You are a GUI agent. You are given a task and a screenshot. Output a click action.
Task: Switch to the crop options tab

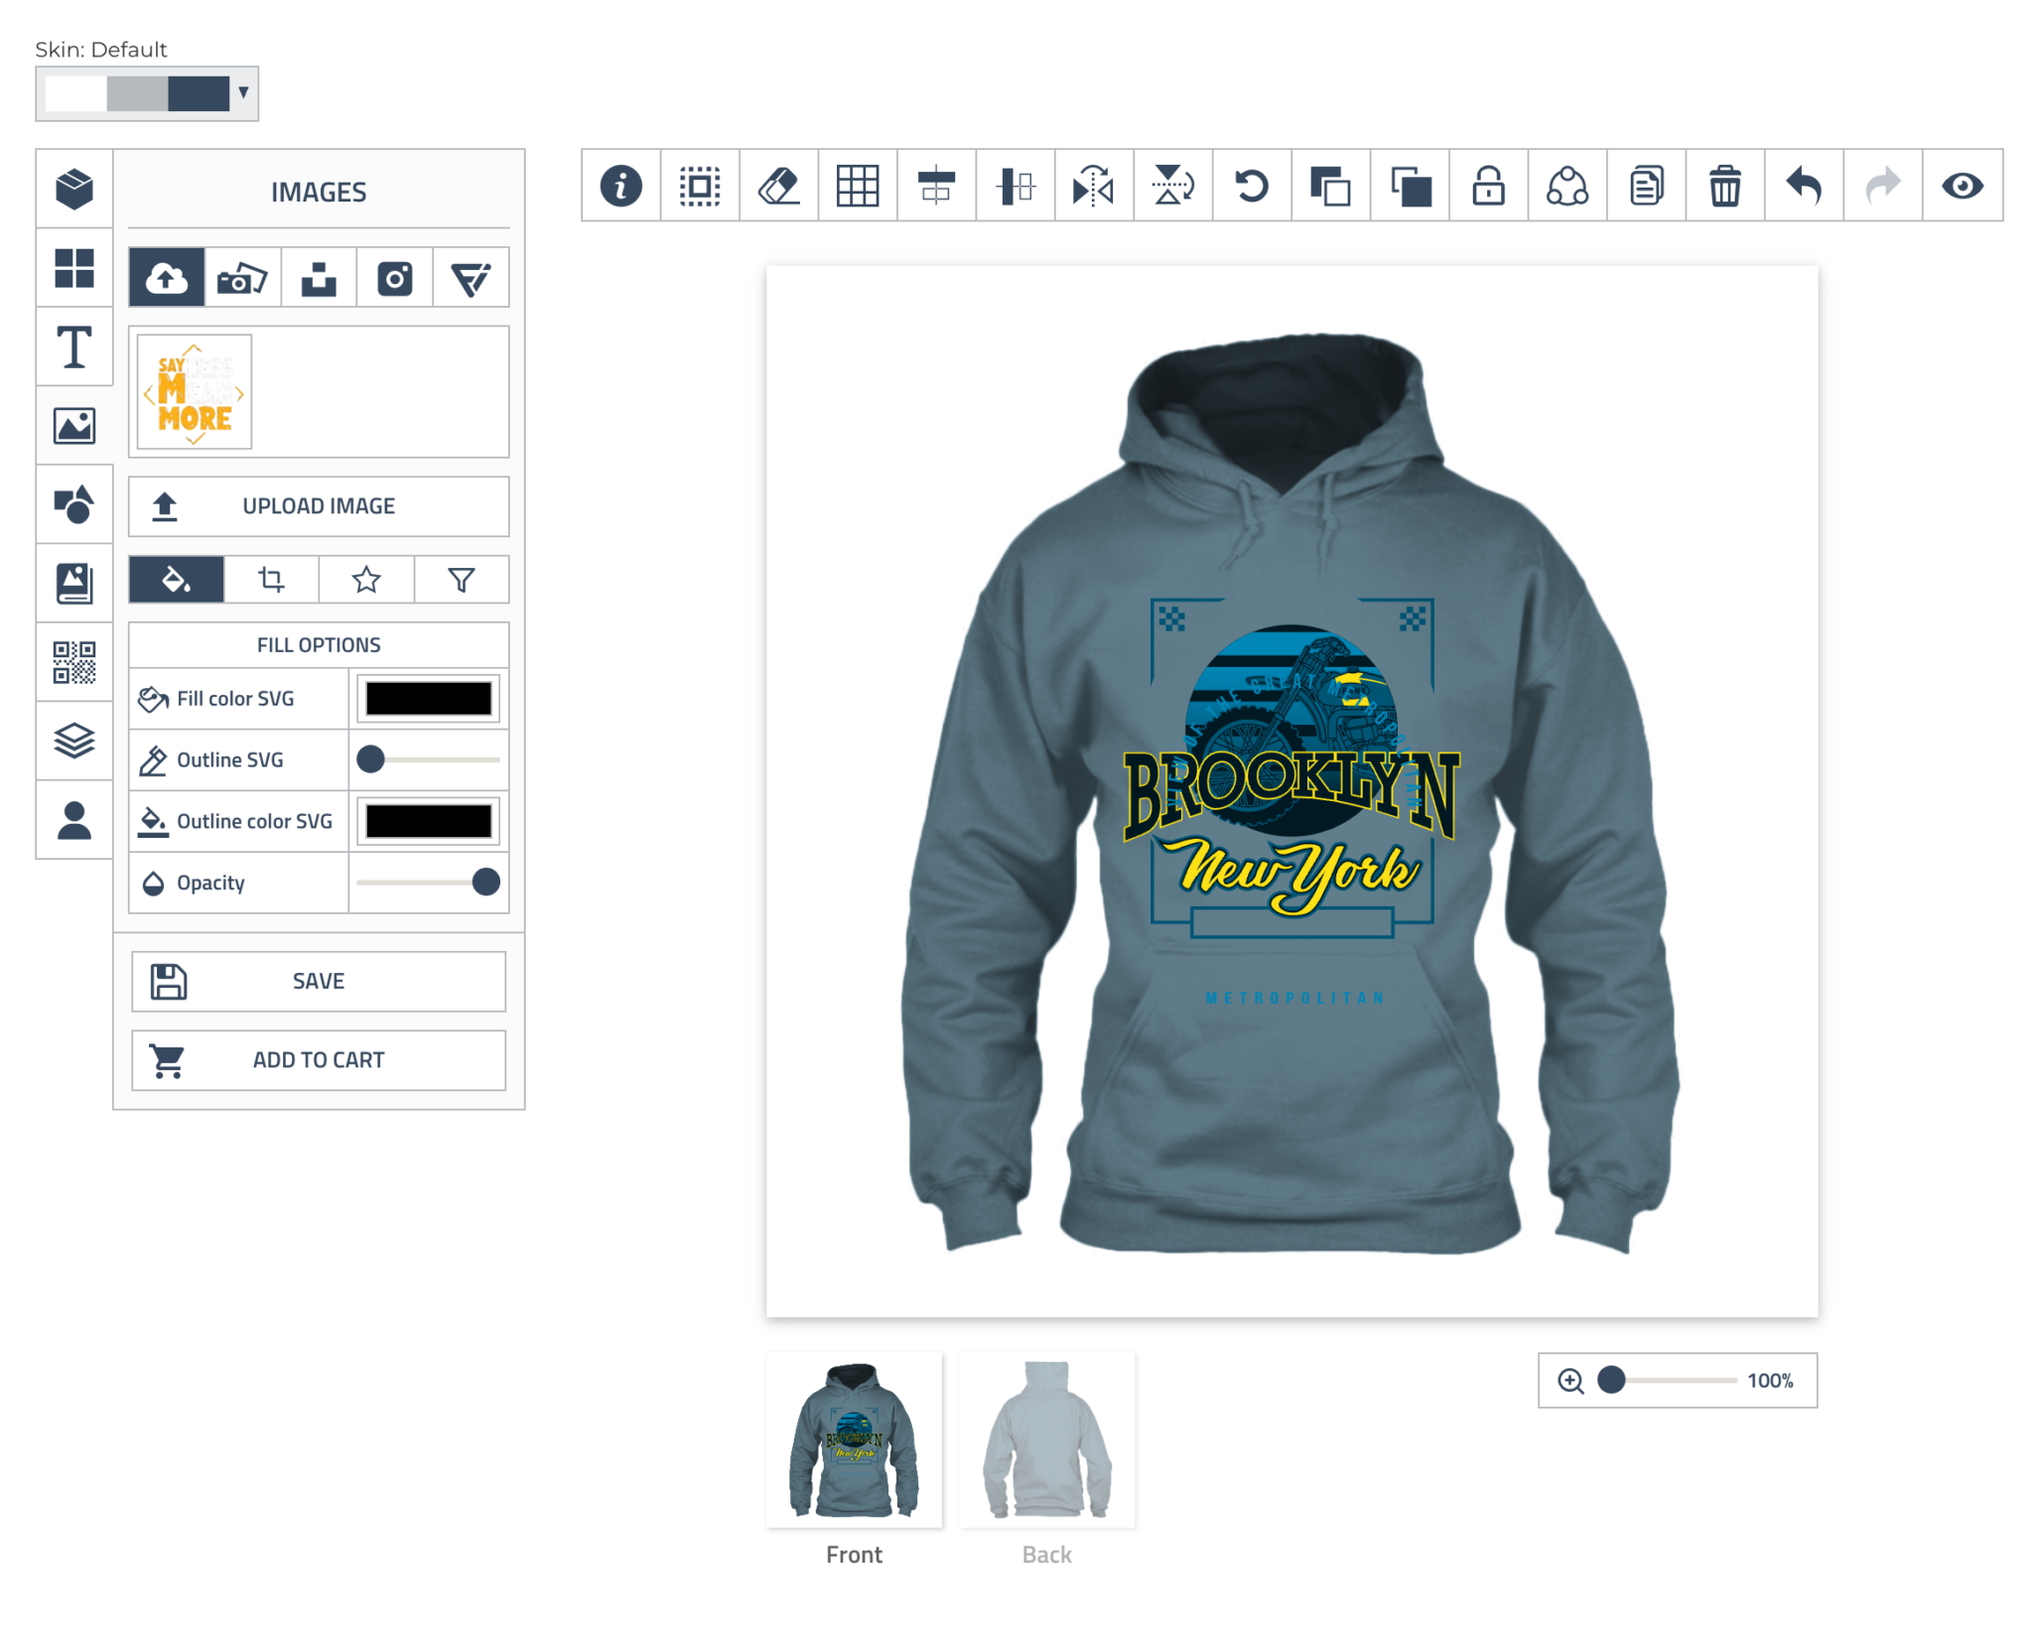click(x=271, y=579)
